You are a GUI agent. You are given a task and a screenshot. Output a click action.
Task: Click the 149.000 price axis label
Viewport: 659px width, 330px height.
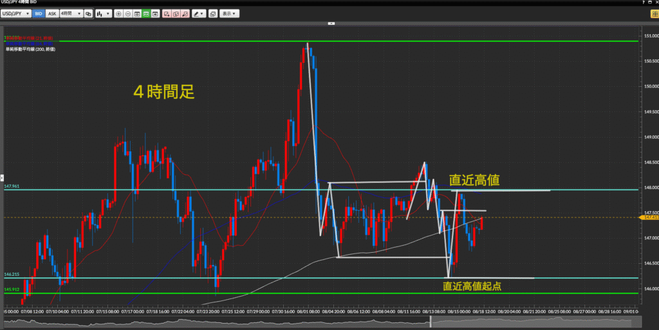coord(651,137)
